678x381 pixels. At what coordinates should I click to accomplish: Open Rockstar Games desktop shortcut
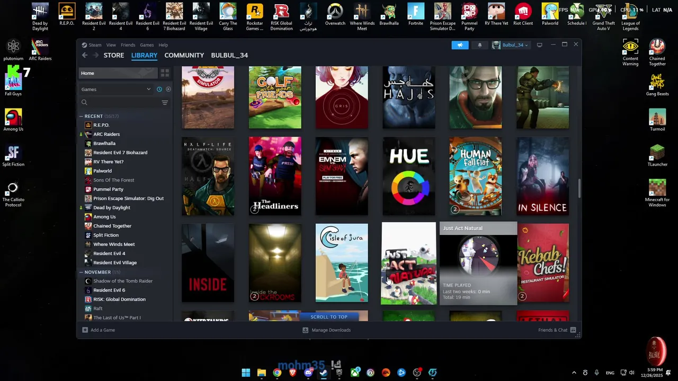[x=254, y=17]
